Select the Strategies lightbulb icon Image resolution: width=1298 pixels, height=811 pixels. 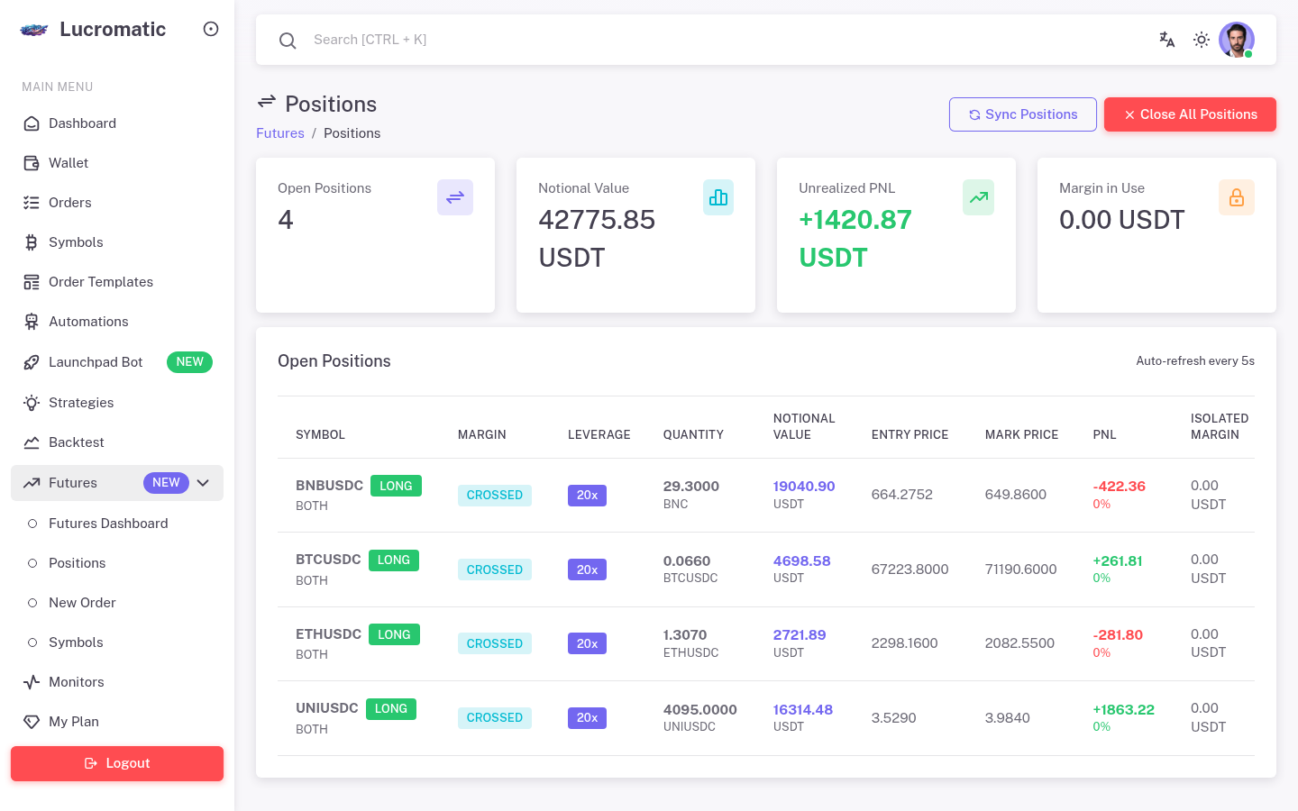coord(31,402)
